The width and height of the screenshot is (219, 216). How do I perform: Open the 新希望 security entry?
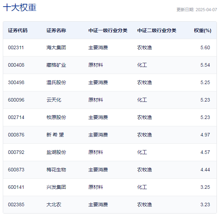[55, 135]
